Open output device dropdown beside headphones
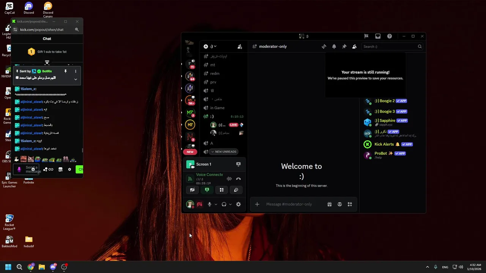Viewport: 486px width, 273px height. coord(230,204)
